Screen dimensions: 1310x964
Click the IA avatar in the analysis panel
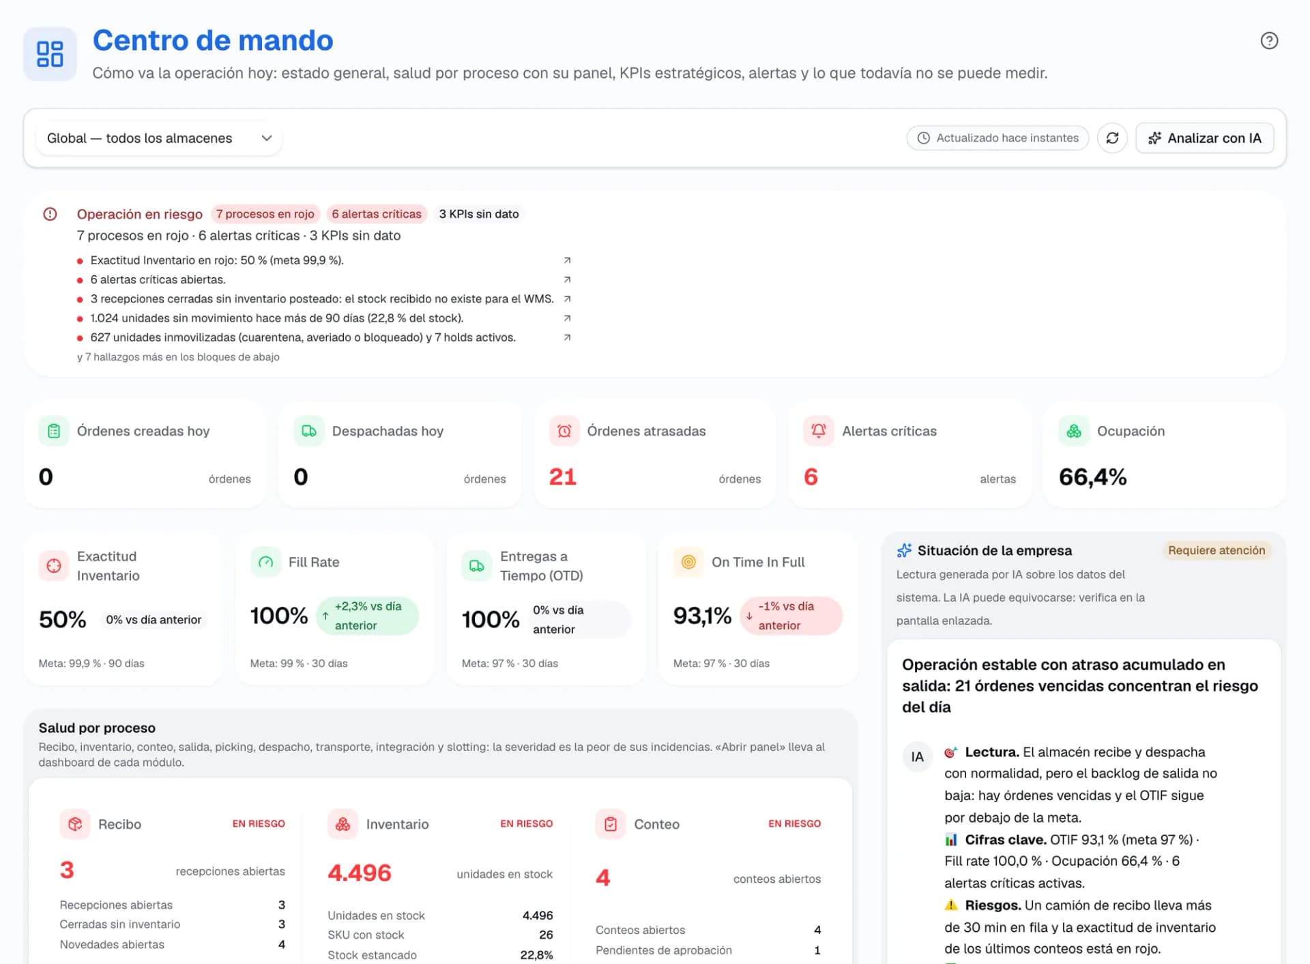coord(918,756)
